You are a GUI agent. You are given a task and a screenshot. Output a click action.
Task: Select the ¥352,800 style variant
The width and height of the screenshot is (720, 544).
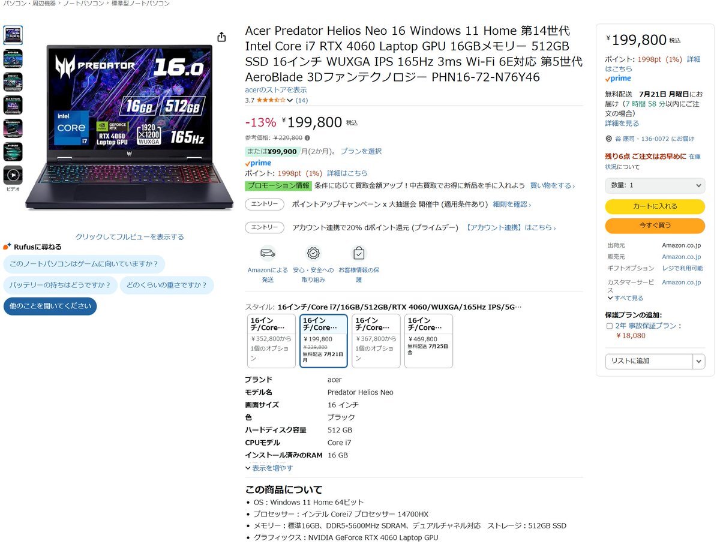271,341
